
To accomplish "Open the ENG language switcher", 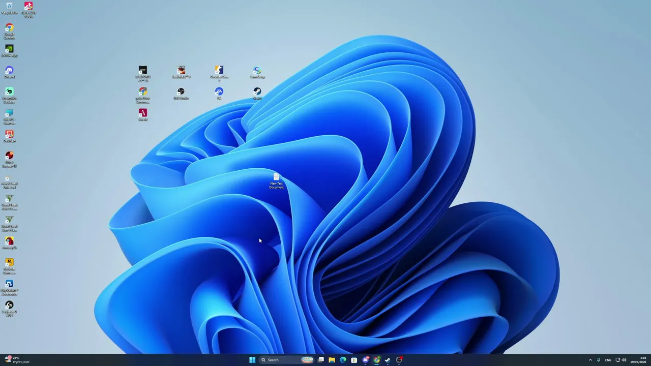I will click(608, 360).
